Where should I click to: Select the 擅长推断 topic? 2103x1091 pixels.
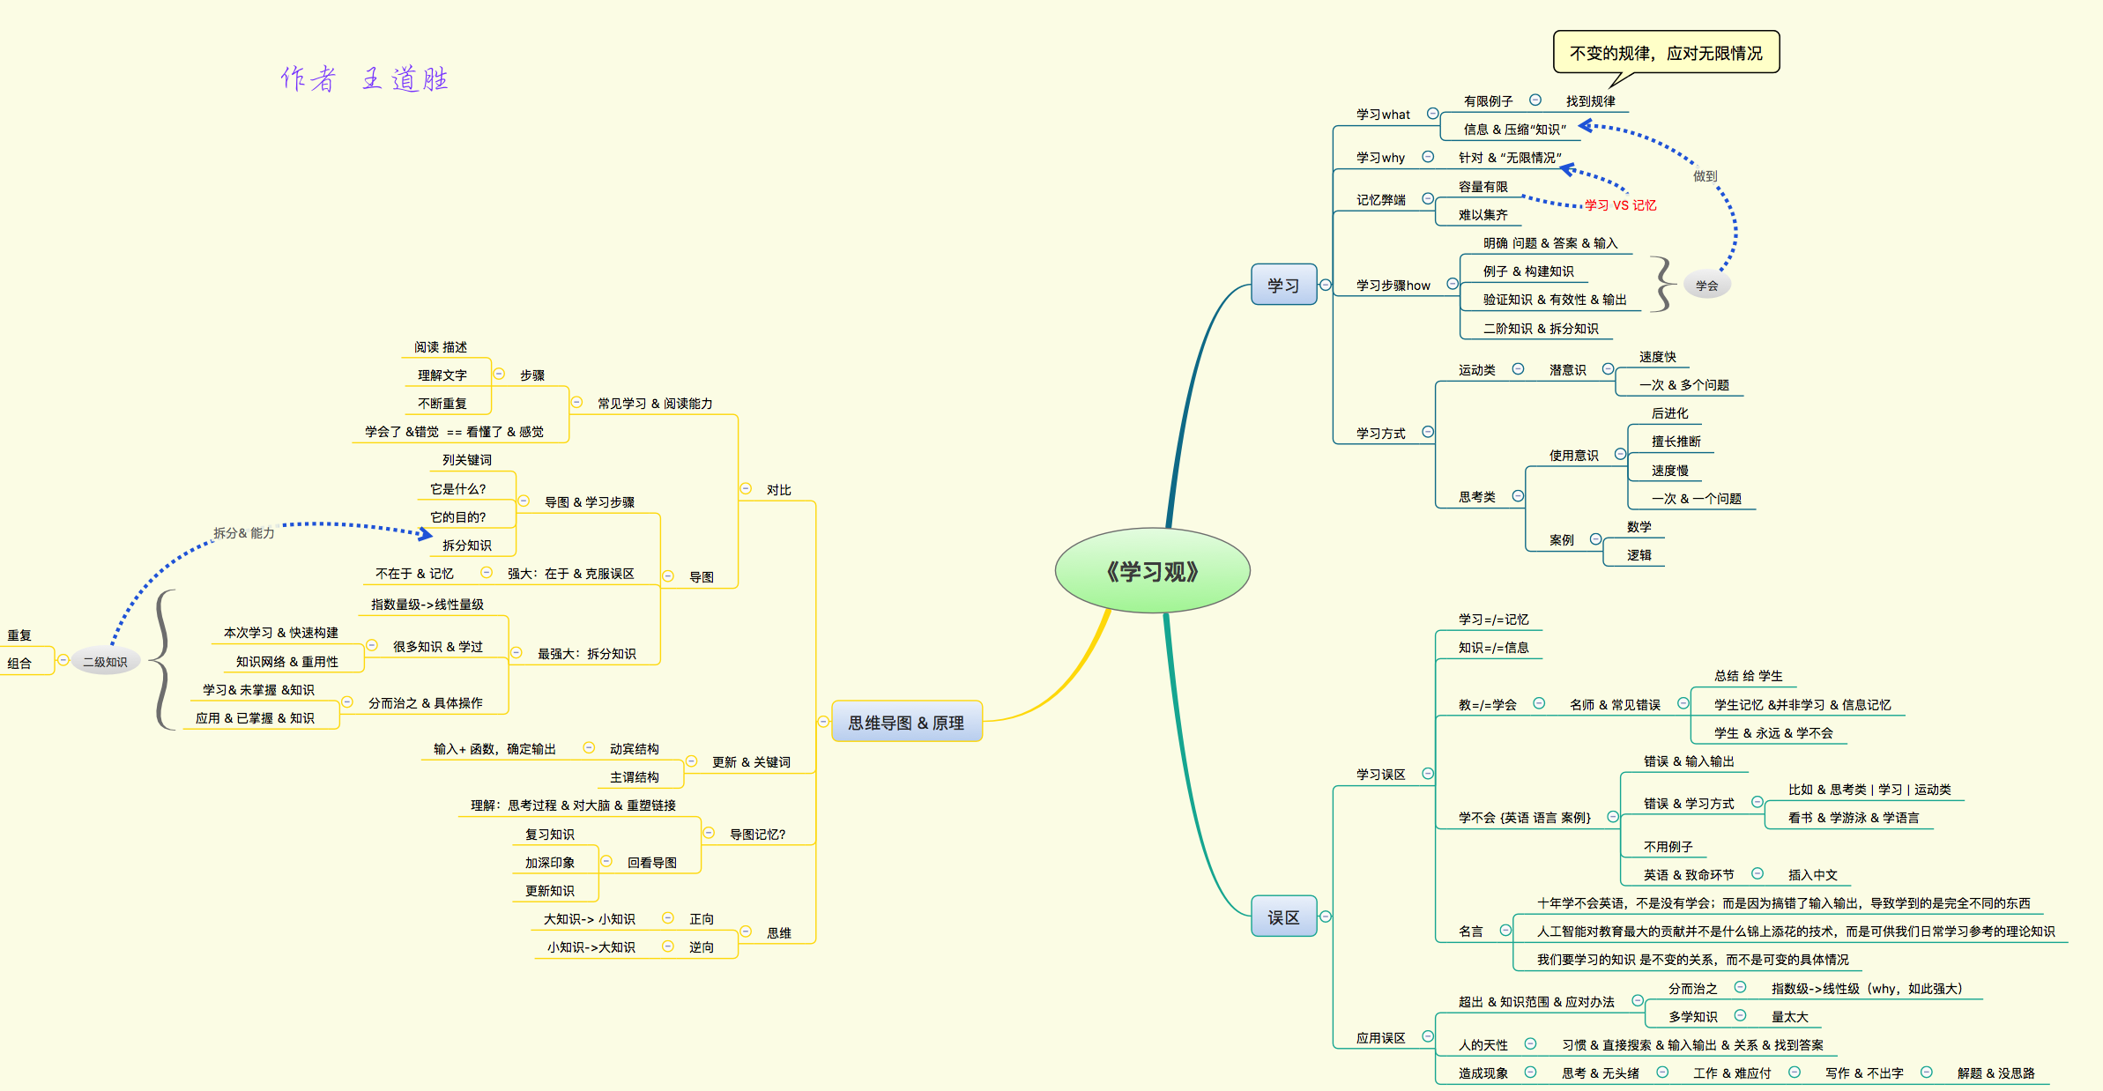click(x=1676, y=442)
